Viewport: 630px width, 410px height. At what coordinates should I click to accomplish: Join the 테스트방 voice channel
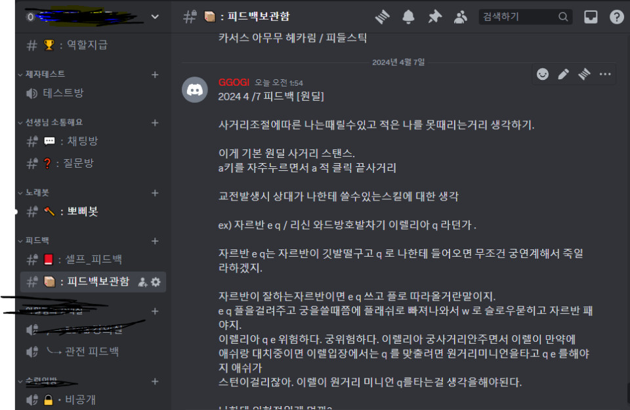[x=93, y=94]
